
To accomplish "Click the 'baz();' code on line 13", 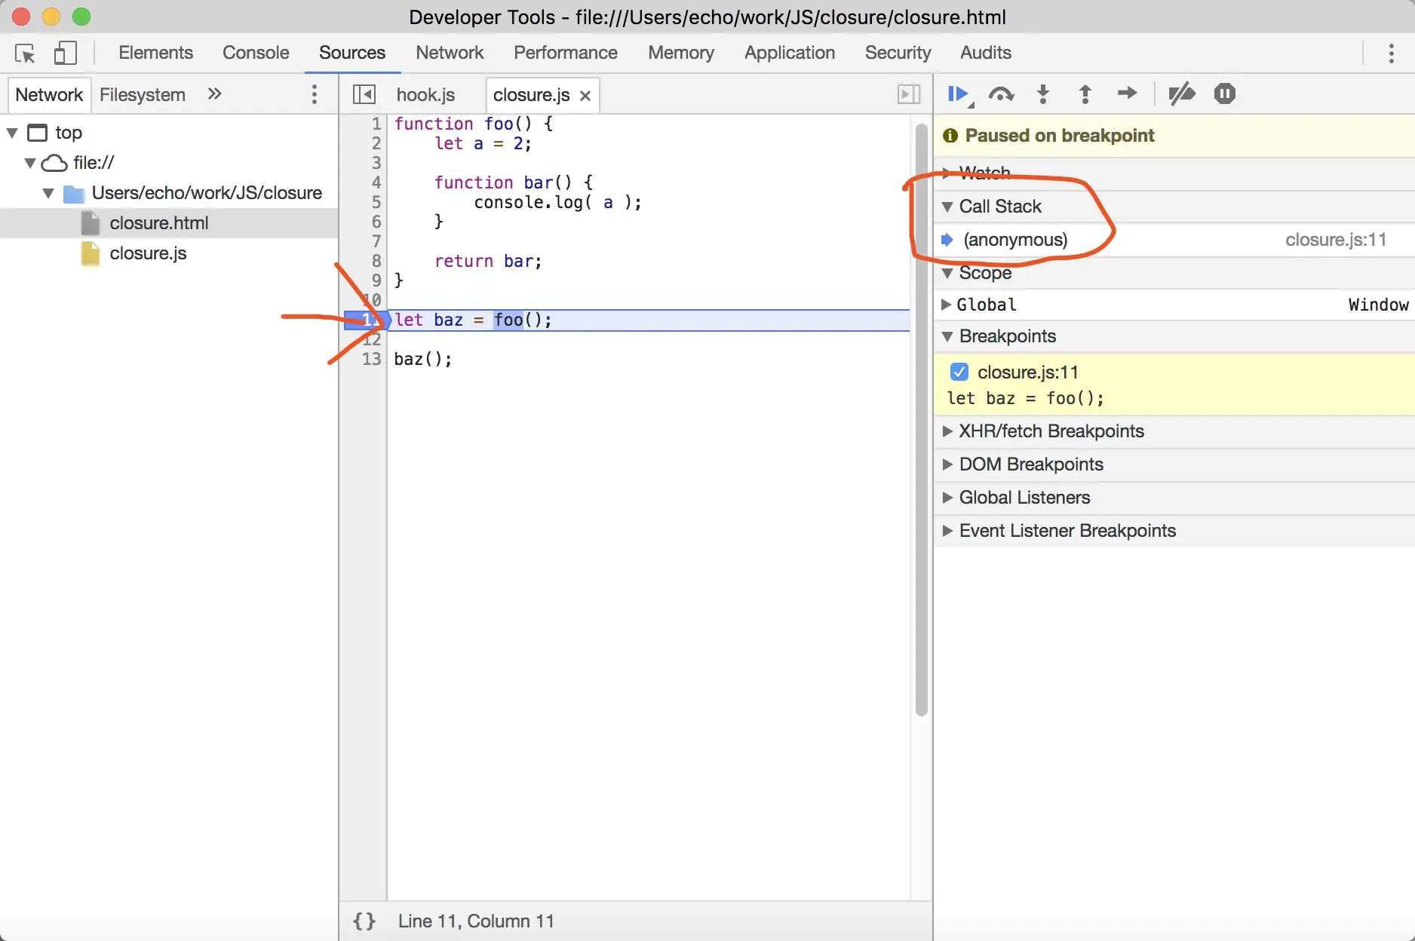I will tap(423, 359).
